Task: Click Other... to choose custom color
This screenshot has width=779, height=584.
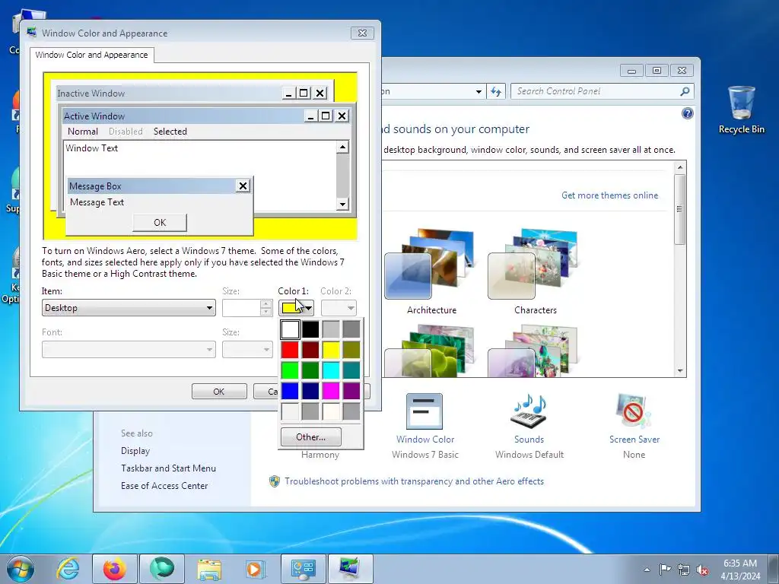Action: coord(311,437)
